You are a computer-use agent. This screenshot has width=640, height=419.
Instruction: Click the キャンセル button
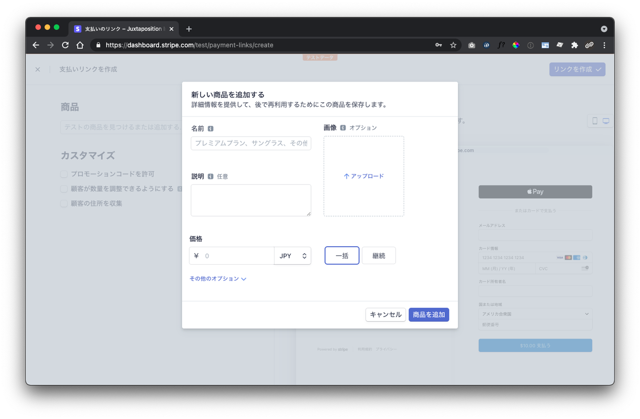tap(385, 315)
